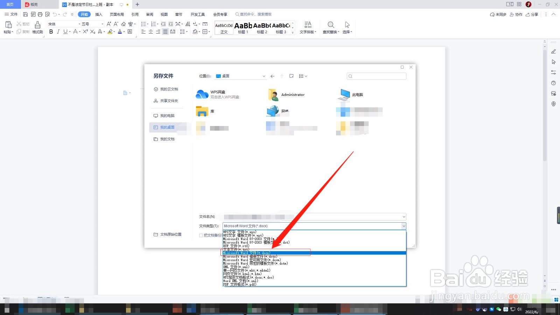
Task: Toggle character border icon
Action: coord(130,31)
